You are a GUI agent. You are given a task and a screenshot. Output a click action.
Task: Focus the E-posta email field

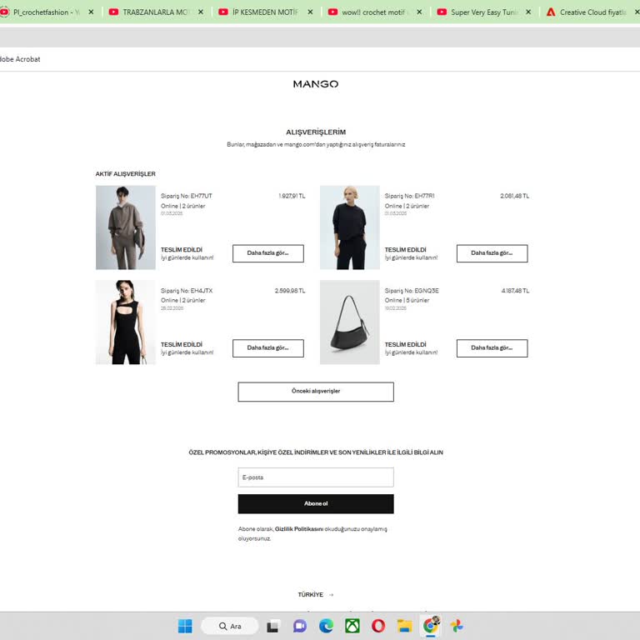point(316,477)
